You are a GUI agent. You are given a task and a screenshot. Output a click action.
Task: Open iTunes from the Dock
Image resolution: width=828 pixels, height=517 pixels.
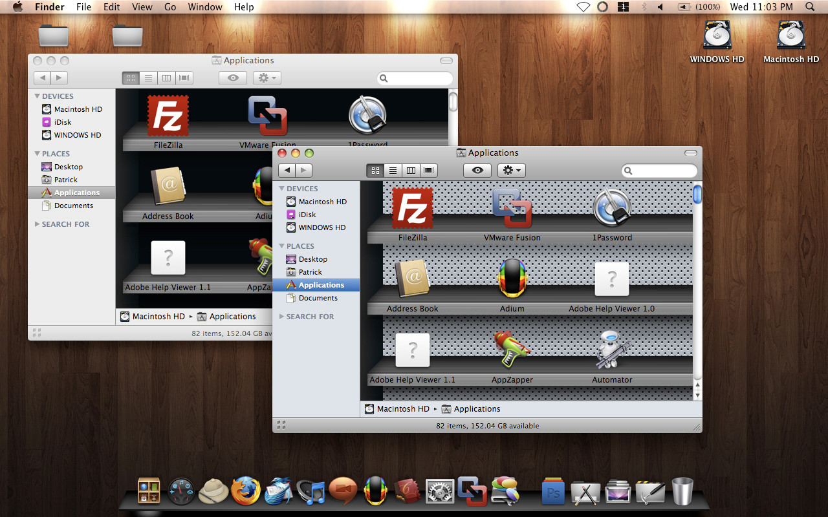(311, 492)
